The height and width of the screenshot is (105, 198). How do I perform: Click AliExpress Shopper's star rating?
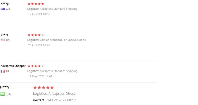coord(36,66)
